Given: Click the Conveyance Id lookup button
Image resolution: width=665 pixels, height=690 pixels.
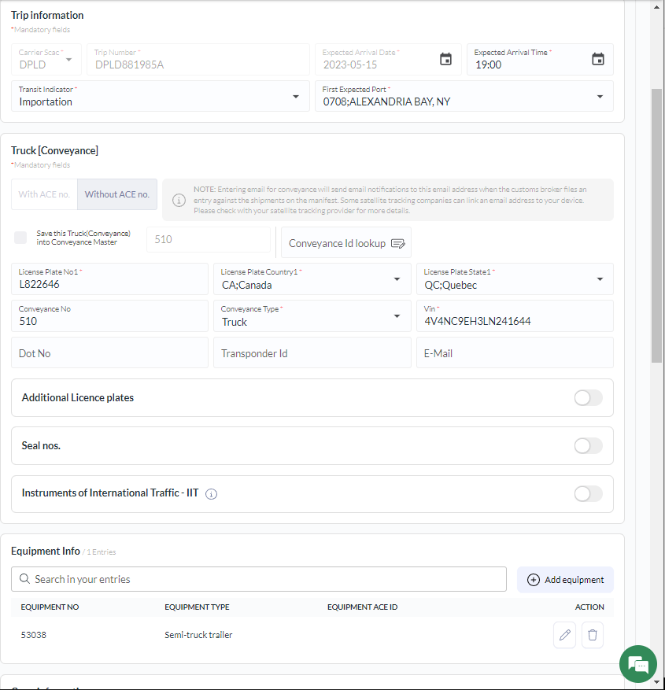Looking at the screenshot, I should (x=346, y=243).
